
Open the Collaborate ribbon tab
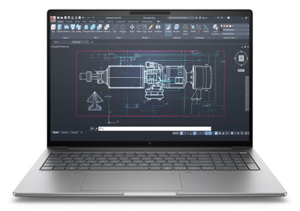pyautogui.click(x=121, y=22)
